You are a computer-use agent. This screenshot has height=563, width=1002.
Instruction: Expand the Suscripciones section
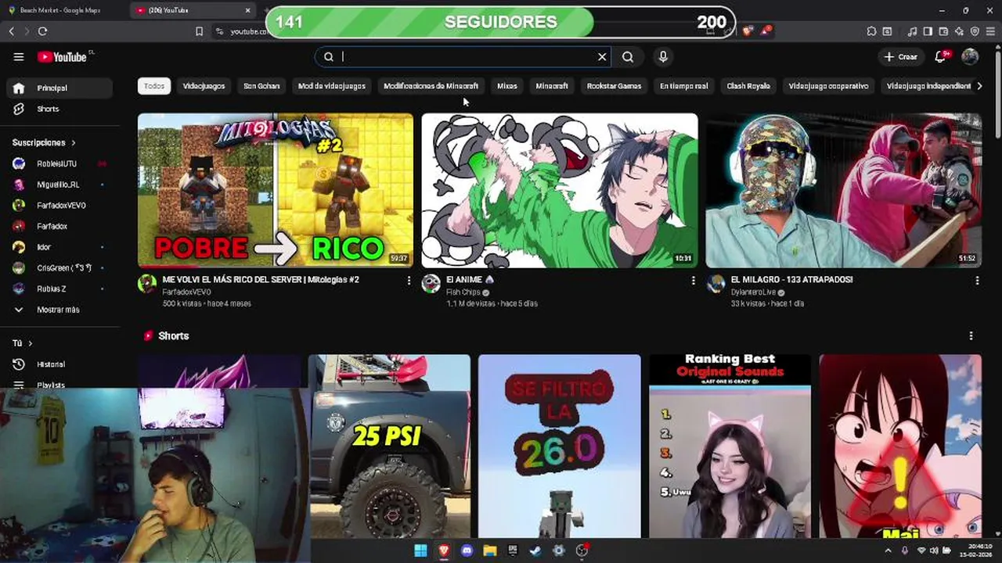click(44, 142)
